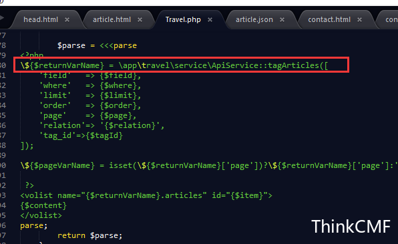Close the Travel.php tab
The height and width of the screenshot is (244, 398).
(210, 20)
